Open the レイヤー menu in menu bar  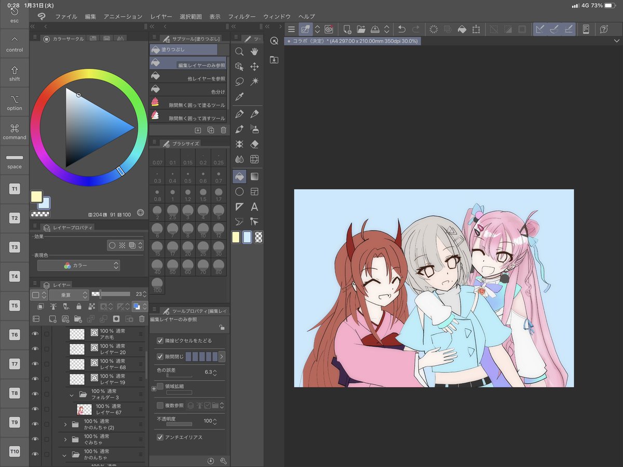tap(161, 17)
